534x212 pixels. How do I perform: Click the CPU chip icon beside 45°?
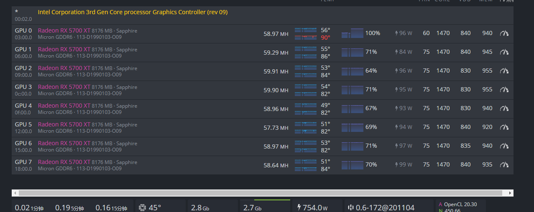coord(142,207)
